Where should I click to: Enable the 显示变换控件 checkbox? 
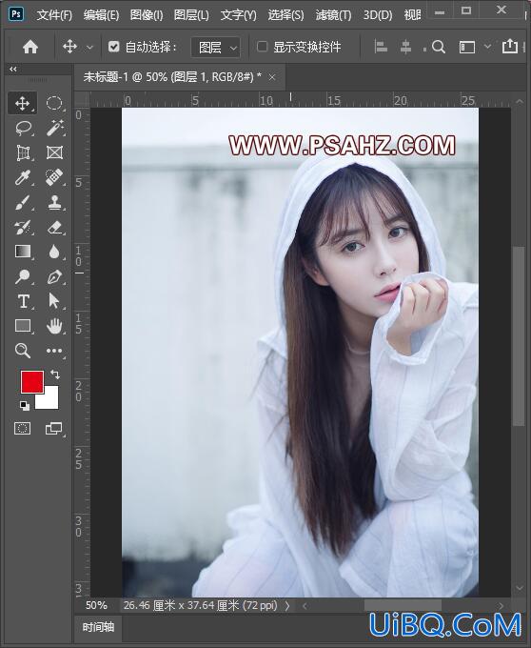pyautogui.click(x=262, y=47)
